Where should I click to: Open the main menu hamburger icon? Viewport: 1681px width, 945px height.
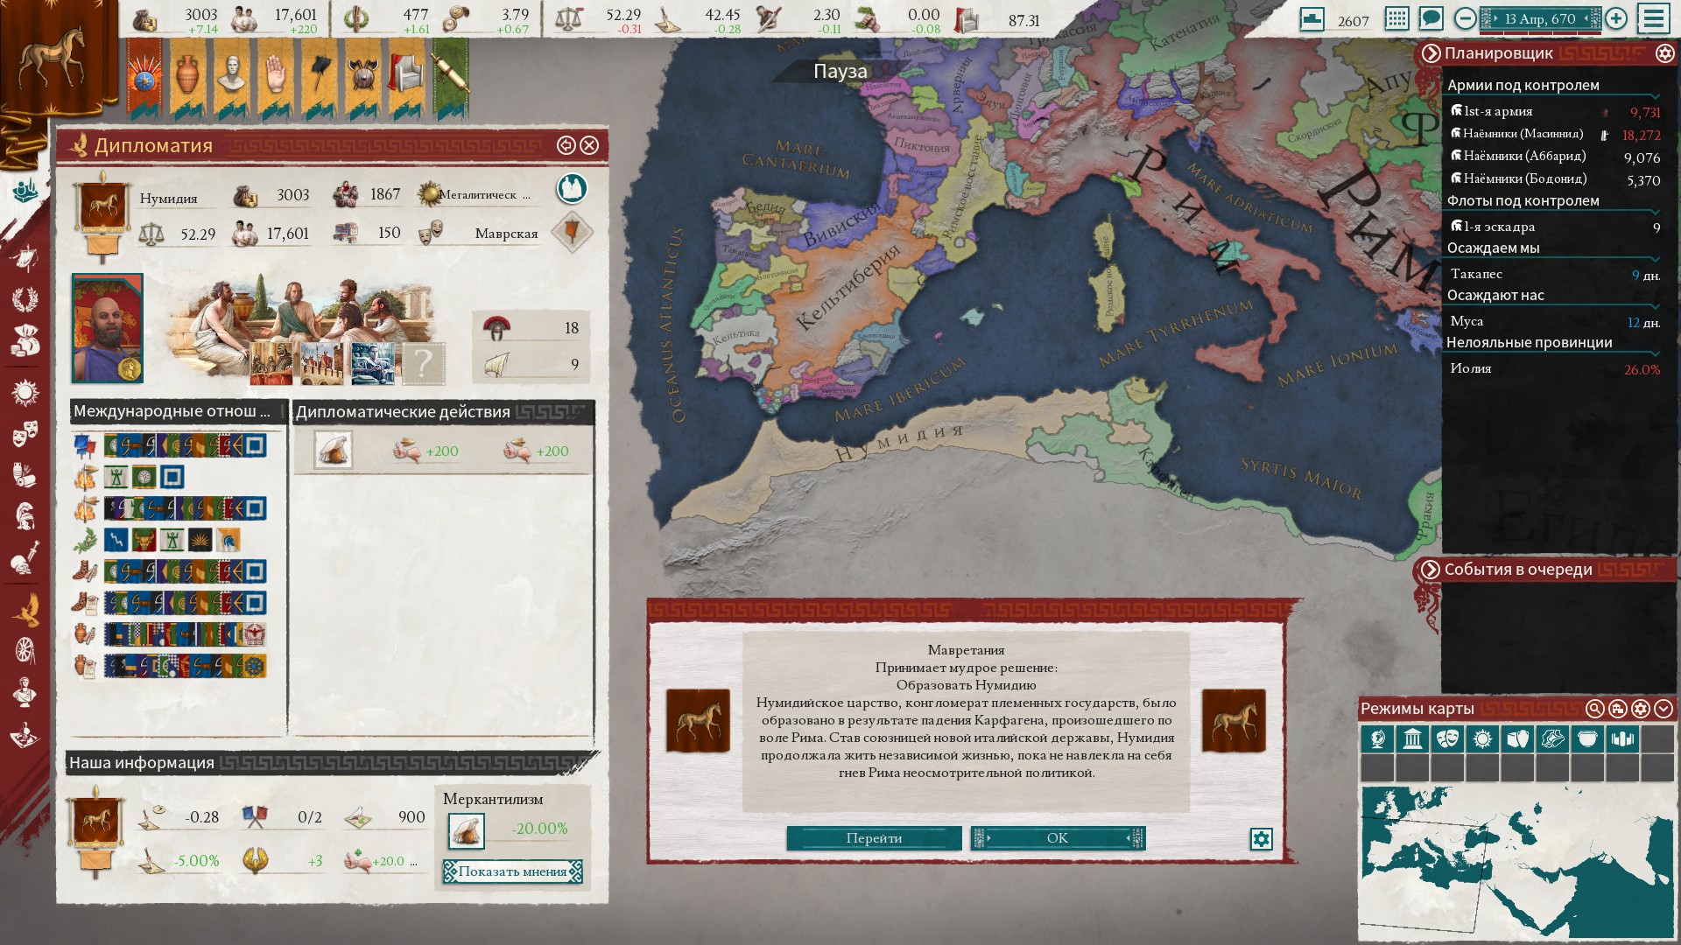click(x=1653, y=18)
